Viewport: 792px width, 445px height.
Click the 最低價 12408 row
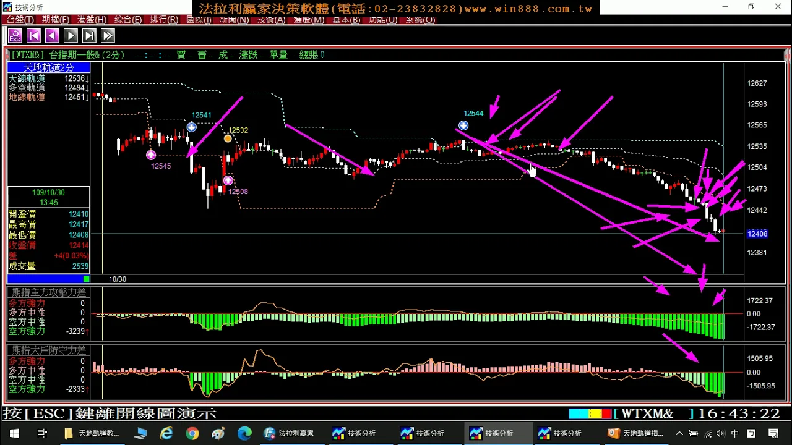tap(49, 235)
